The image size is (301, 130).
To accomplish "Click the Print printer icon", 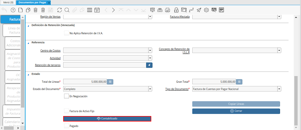I will point(167,10).
